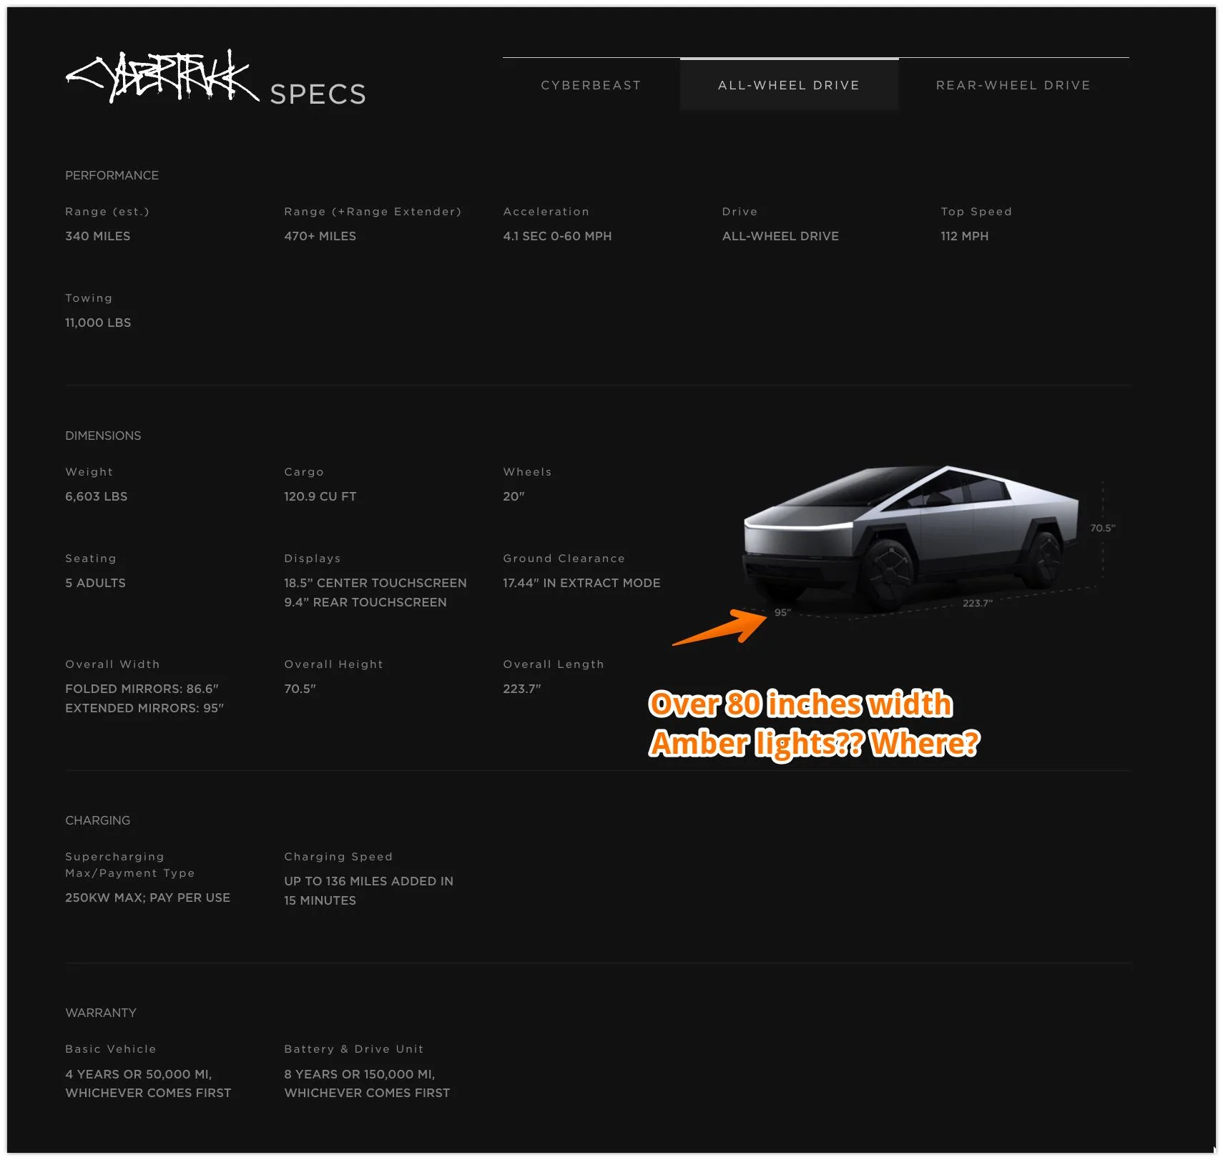Click the 95″ width label beside the truck
Image resolution: width=1223 pixels, height=1160 pixels.
(x=782, y=612)
